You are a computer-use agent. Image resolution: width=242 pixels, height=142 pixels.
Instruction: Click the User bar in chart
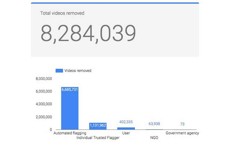click(126, 128)
